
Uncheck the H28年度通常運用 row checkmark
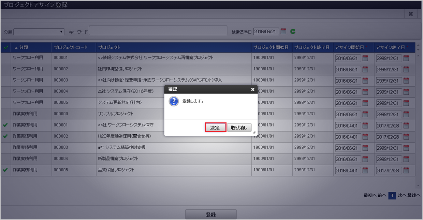[x=5, y=136]
